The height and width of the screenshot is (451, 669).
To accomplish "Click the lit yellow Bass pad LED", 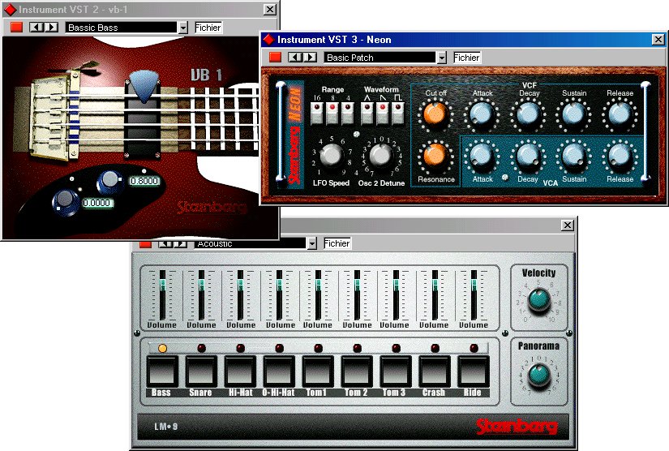I will click(162, 348).
